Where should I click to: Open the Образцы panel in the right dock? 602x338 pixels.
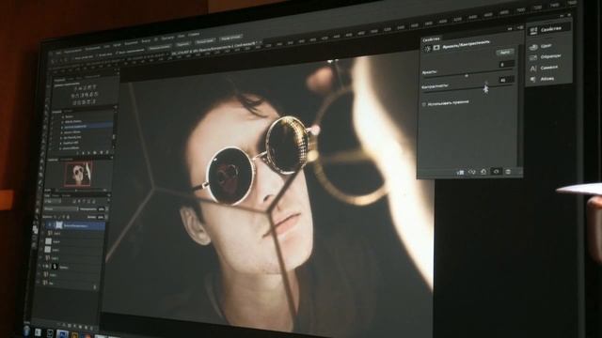point(546,57)
